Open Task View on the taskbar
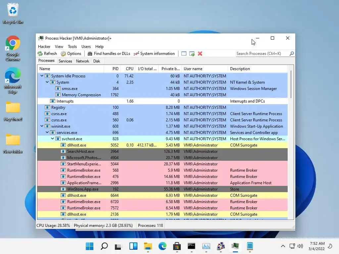This screenshot has width=339, height=254. click(118, 246)
